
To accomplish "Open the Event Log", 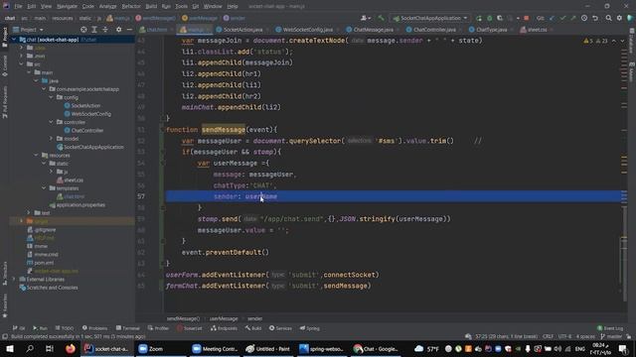I will (610, 328).
